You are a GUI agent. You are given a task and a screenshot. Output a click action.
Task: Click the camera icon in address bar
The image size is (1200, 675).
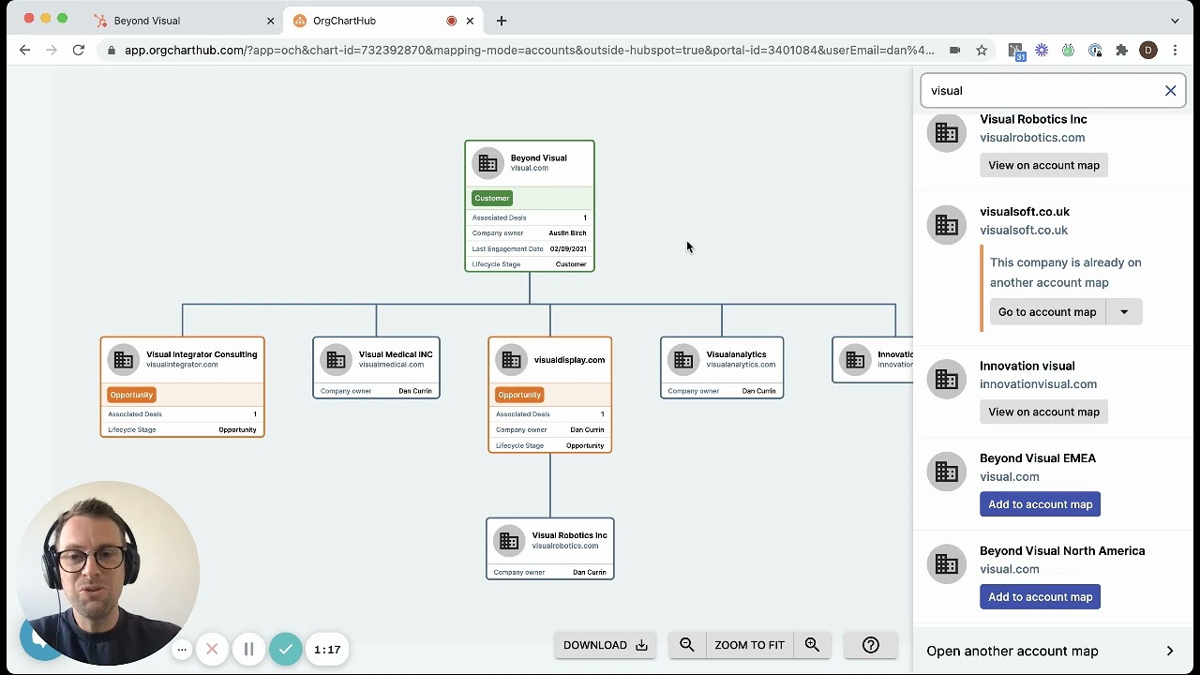[954, 51]
